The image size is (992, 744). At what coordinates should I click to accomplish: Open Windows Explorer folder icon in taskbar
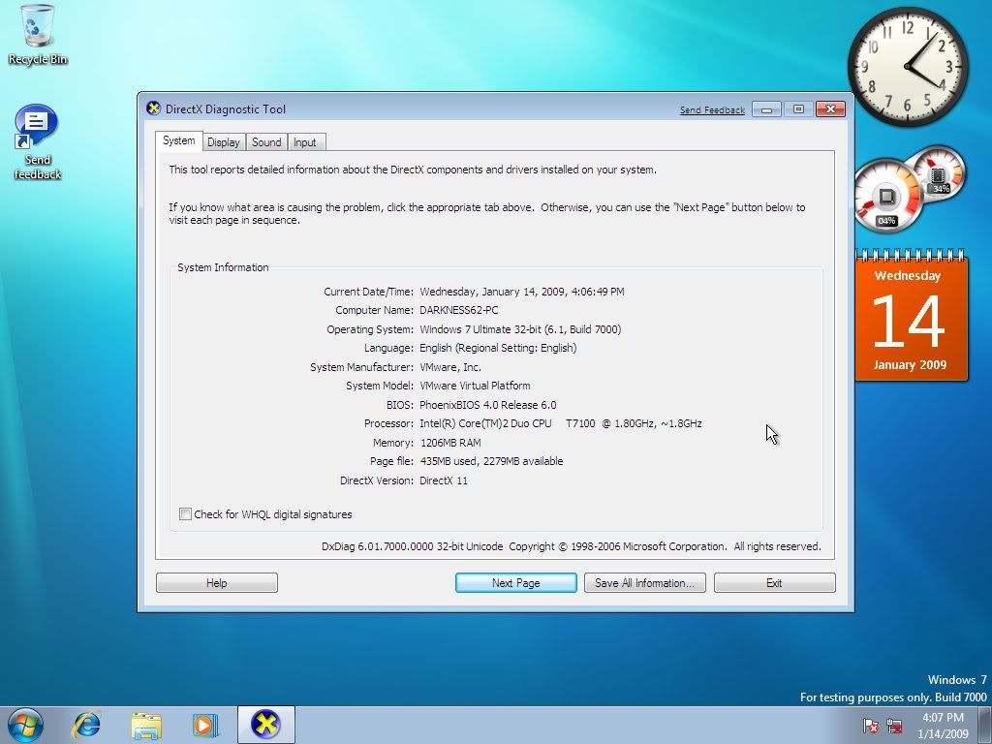(x=146, y=725)
